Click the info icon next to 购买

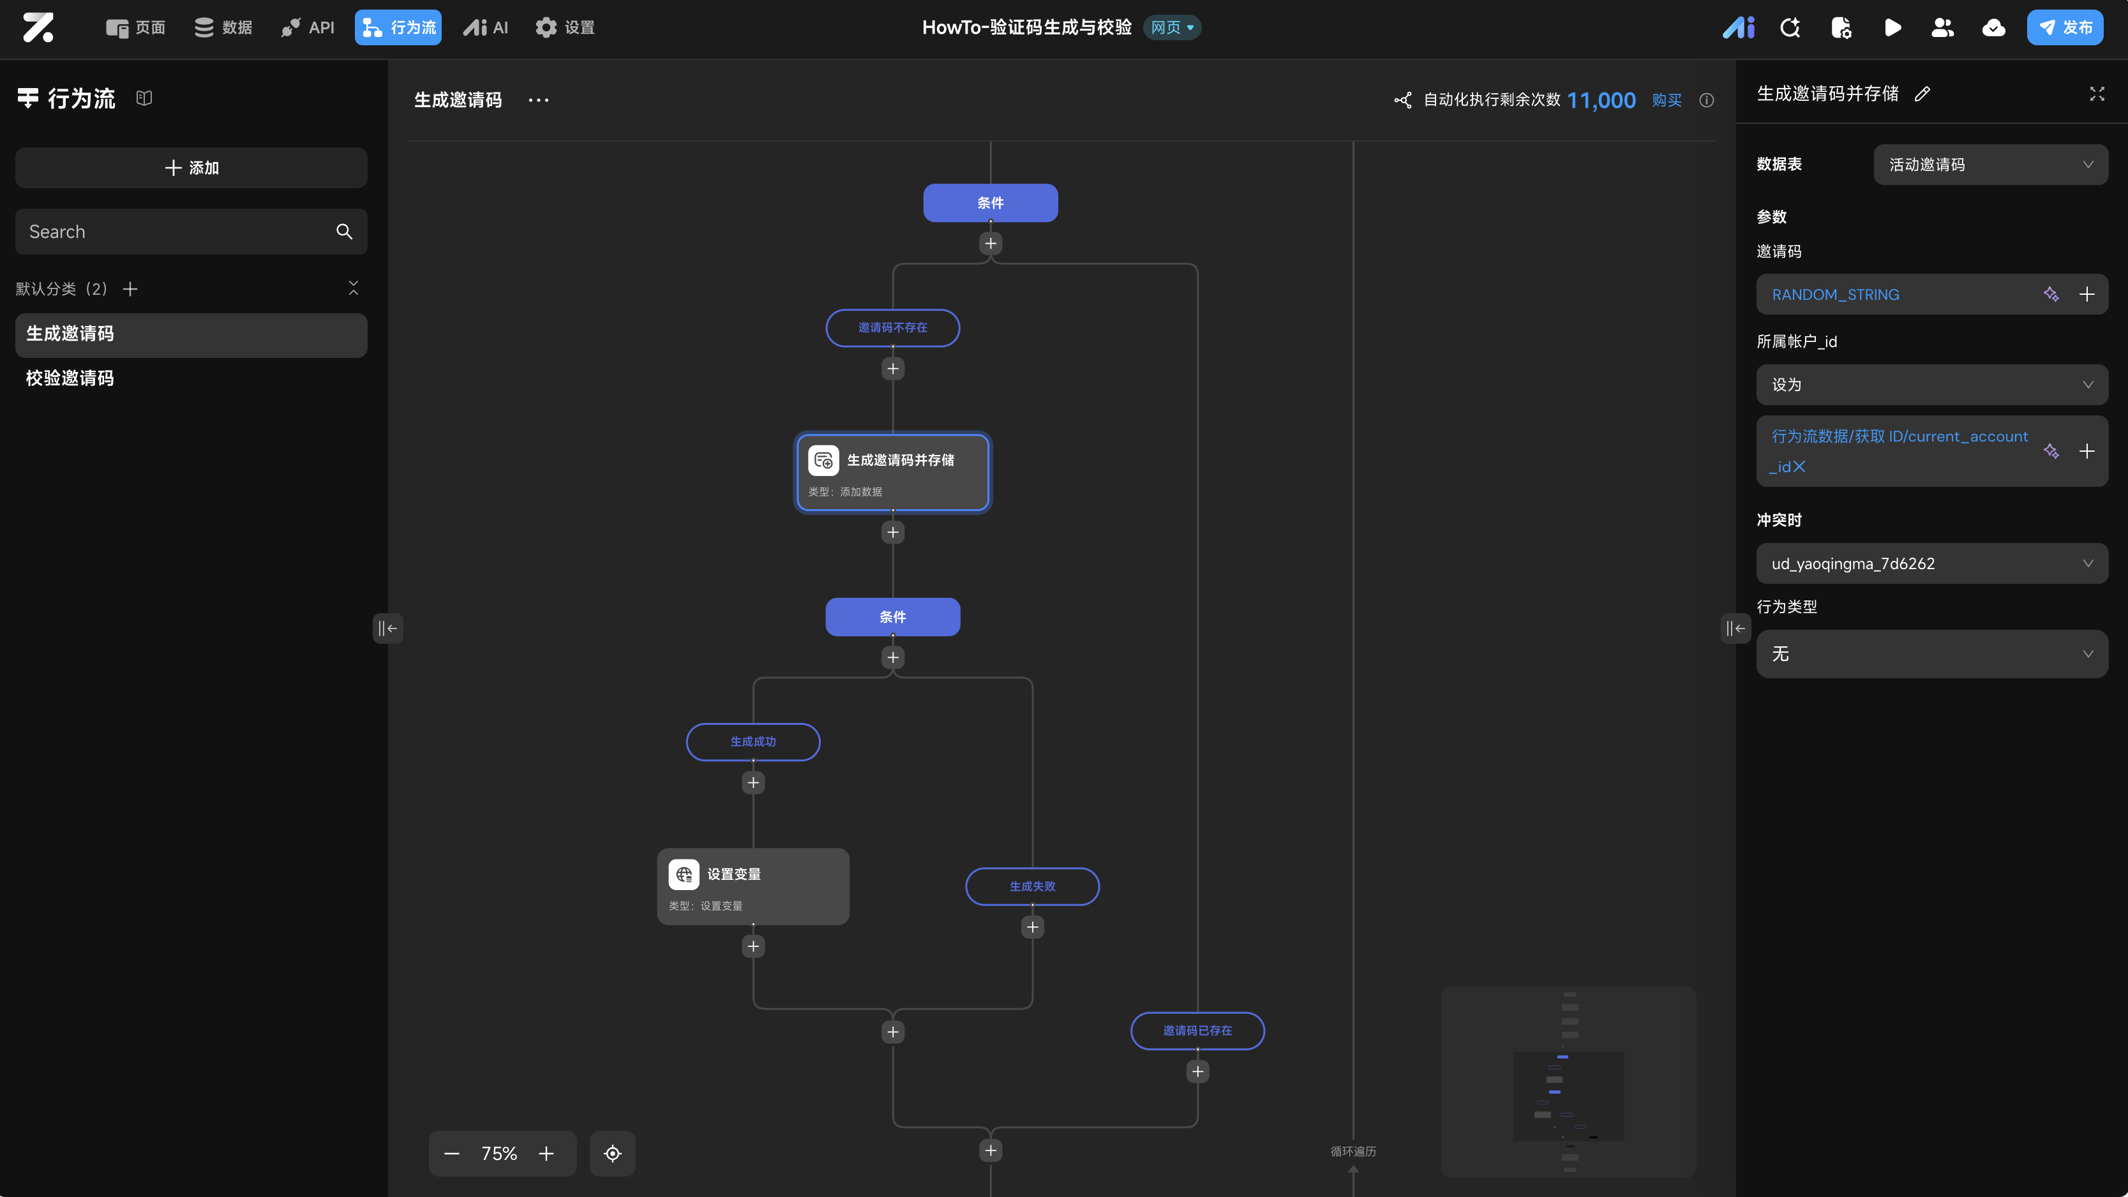pos(1707,100)
